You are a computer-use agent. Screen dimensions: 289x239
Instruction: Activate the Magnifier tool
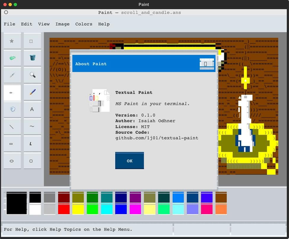32,75
